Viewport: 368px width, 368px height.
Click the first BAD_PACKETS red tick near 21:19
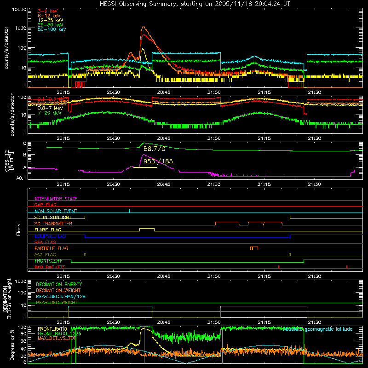pyautogui.click(x=279, y=267)
